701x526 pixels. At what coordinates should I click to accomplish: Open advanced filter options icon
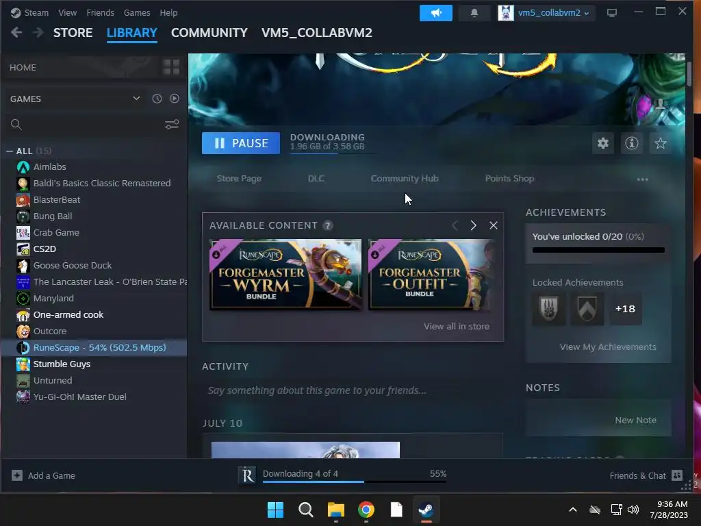(172, 125)
